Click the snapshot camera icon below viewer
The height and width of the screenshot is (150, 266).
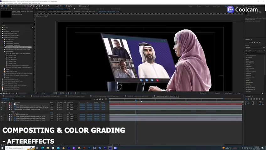(x=76, y=93)
